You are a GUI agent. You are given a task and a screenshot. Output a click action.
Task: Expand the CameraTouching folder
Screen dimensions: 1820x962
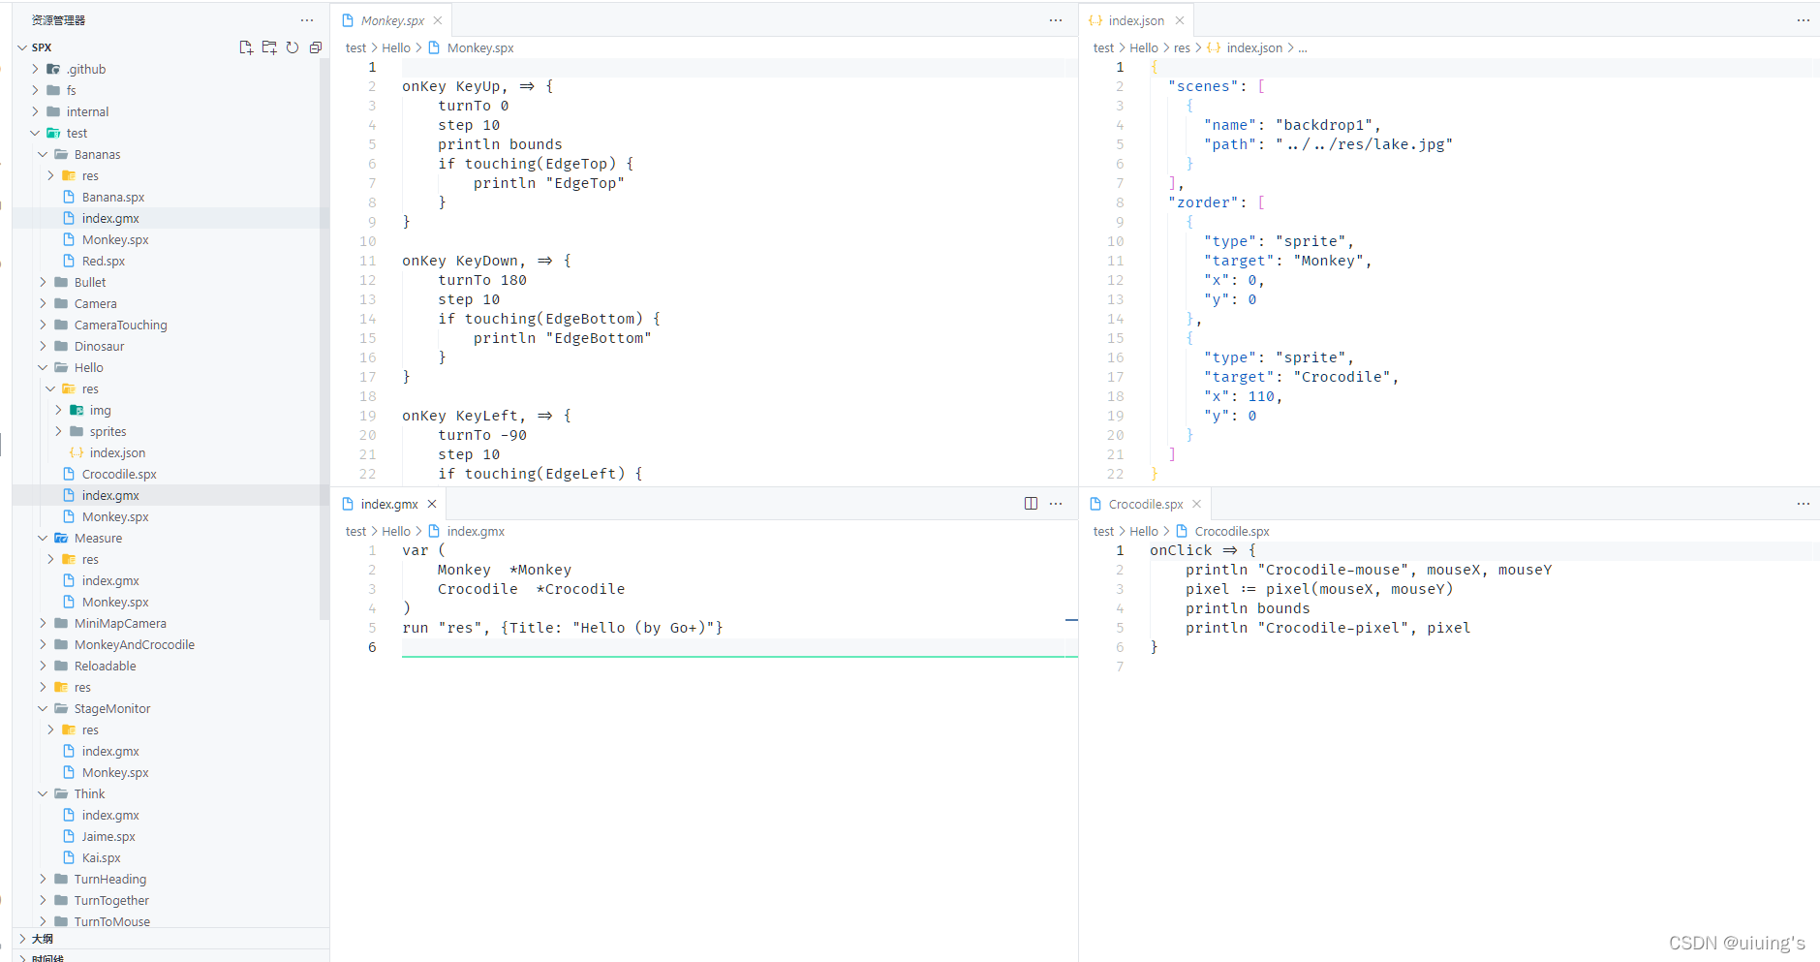click(44, 325)
